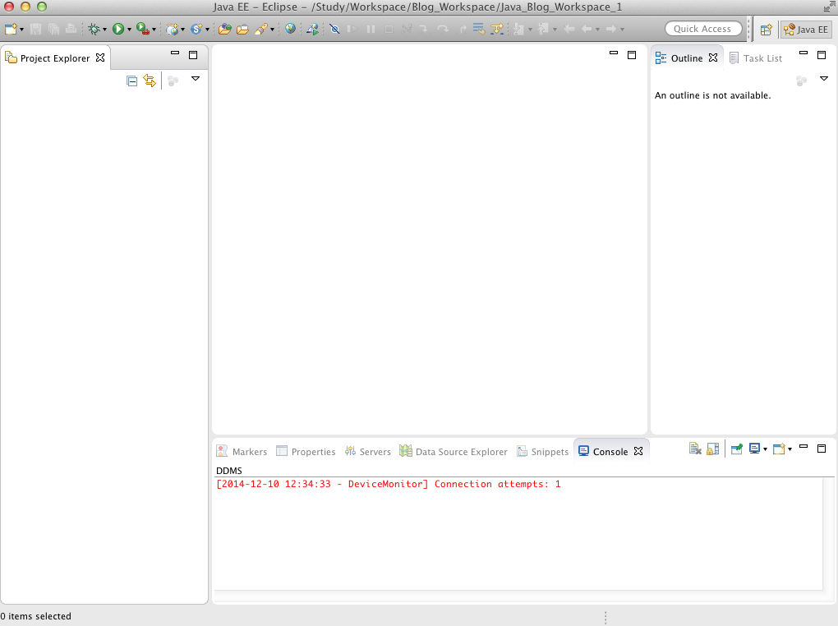Open the Project Explorer view menu
This screenshot has height=626, width=838.
(x=196, y=79)
